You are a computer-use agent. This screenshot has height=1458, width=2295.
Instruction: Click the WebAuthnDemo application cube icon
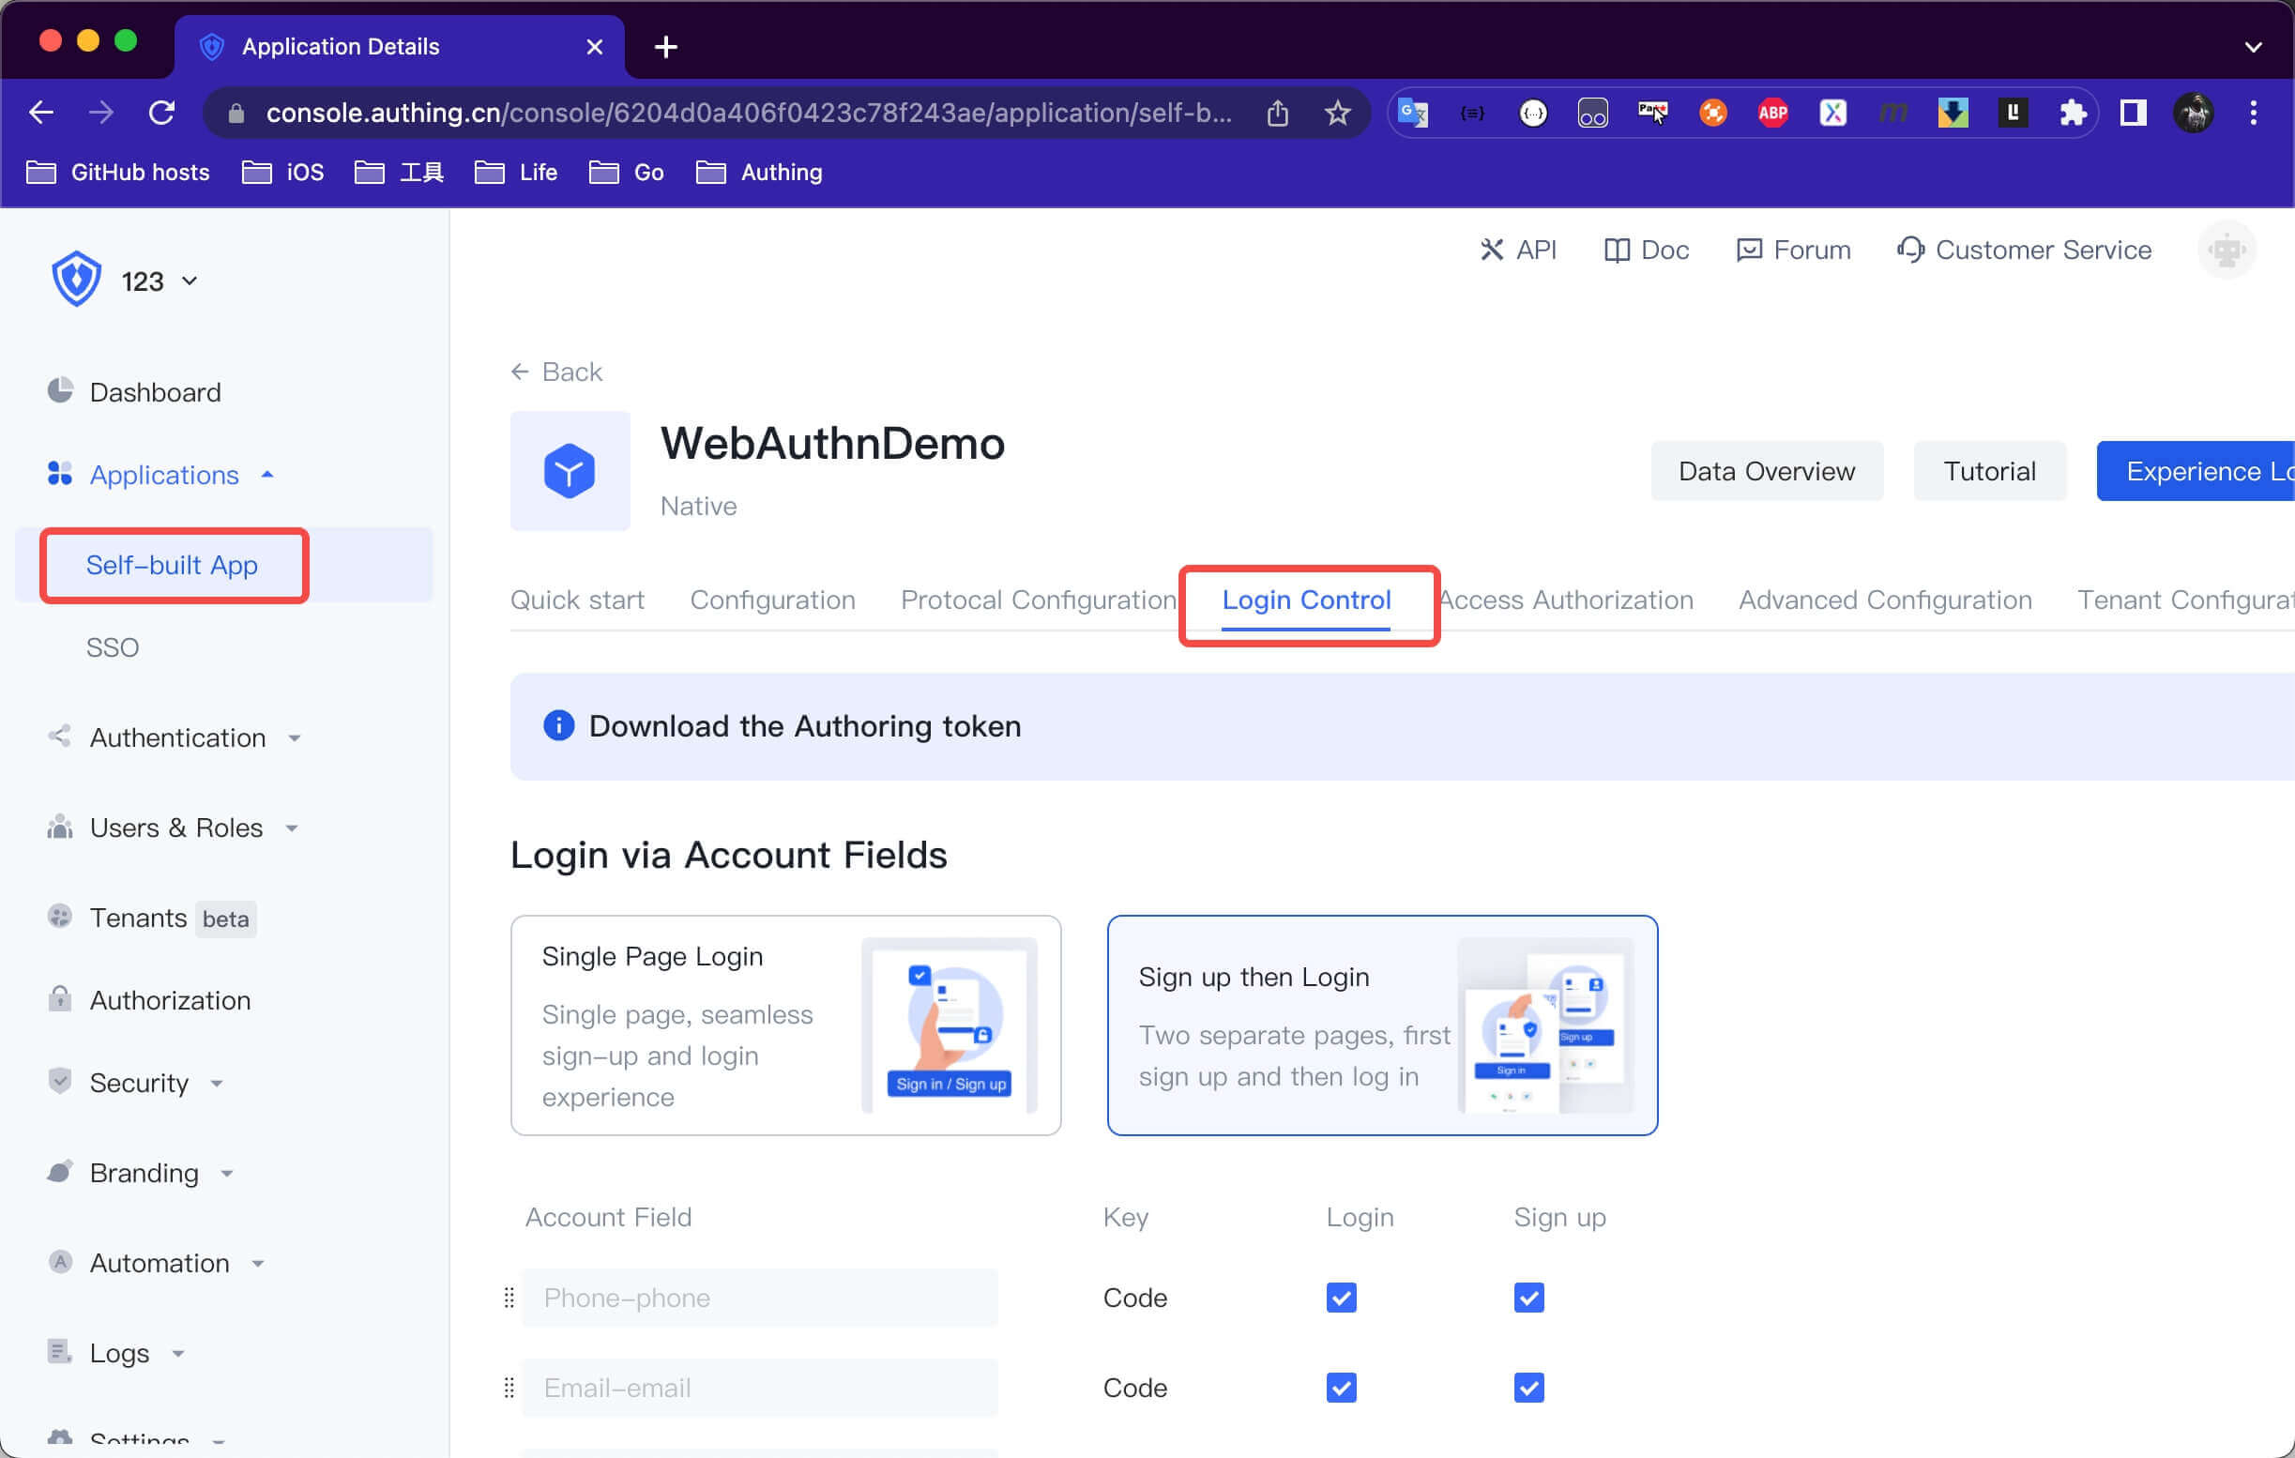(570, 471)
